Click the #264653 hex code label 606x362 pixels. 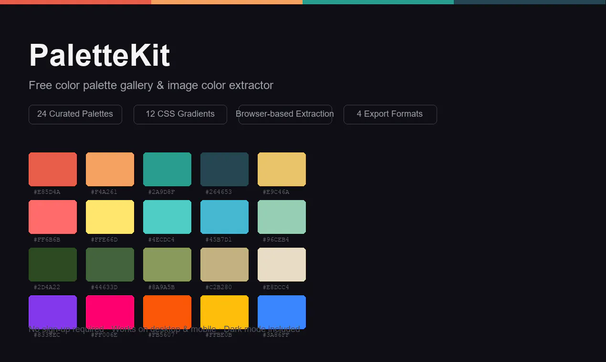pyautogui.click(x=219, y=192)
